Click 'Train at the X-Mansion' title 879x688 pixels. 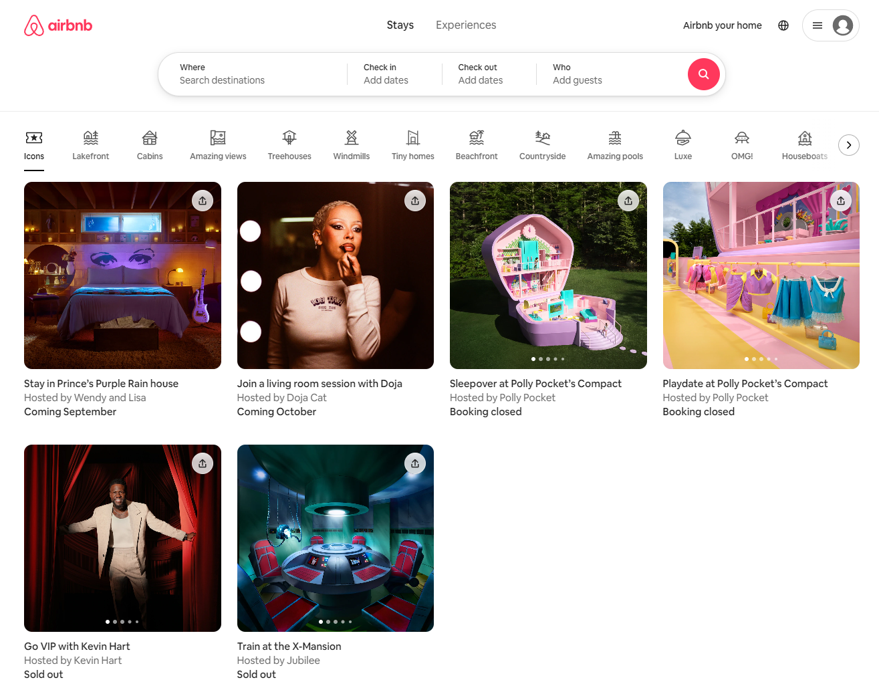coord(289,647)
